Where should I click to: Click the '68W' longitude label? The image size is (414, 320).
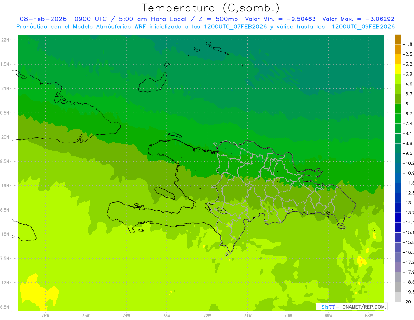(x=368, y=315)
